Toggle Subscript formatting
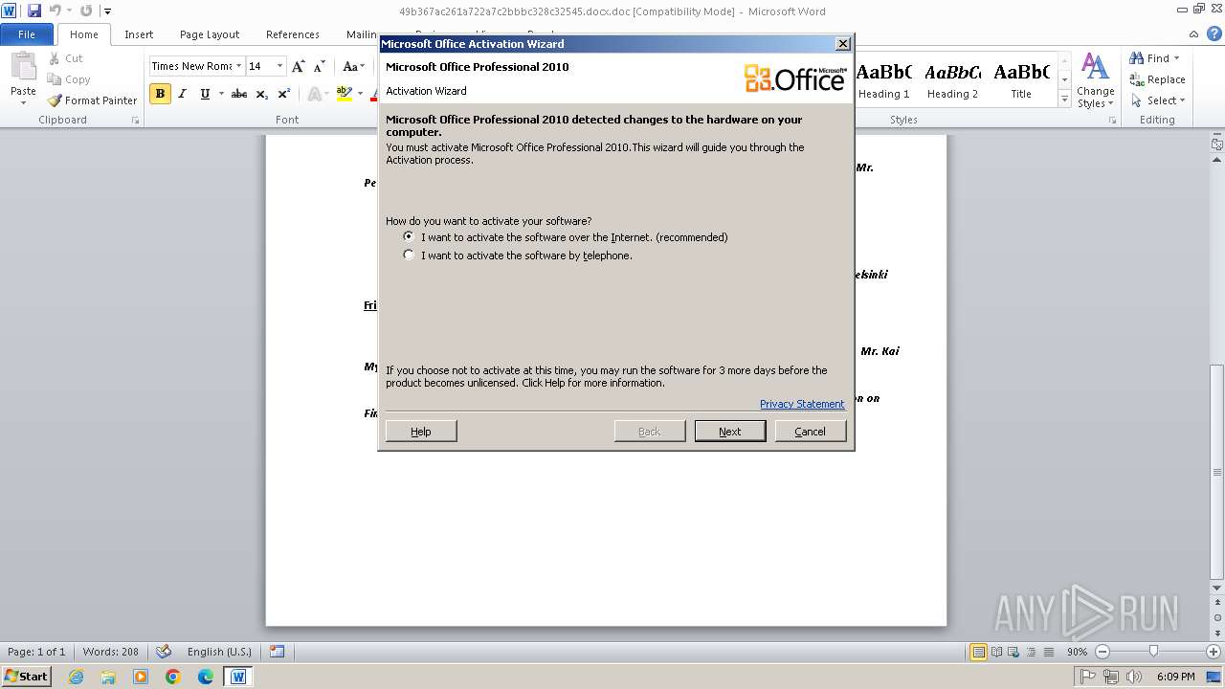Screen dimensions: 1225x689 click(x=261, y=94)
